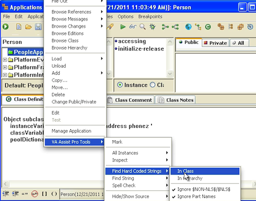Screen dimensions: 256x201
Task: Click the orange stacked cubes applications icon
Action: click(x=221, y=27)
